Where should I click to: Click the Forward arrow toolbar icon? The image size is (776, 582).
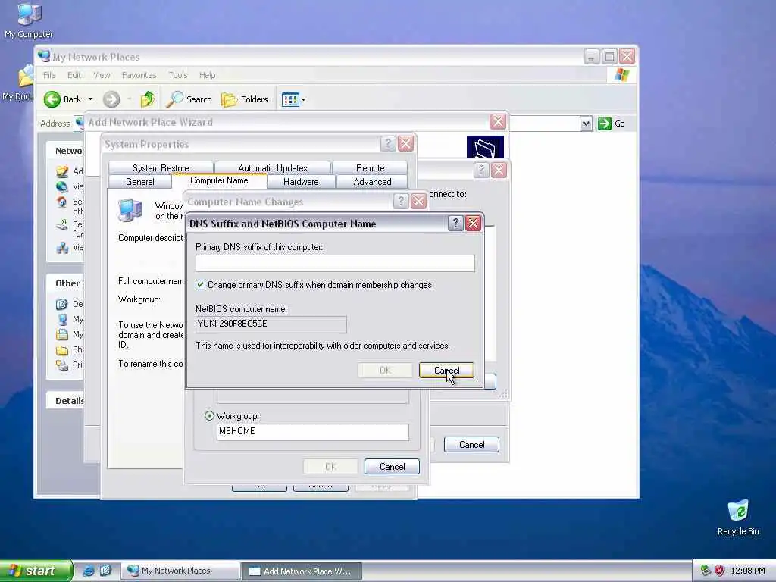pyautogui.click(x=111, y=99)
